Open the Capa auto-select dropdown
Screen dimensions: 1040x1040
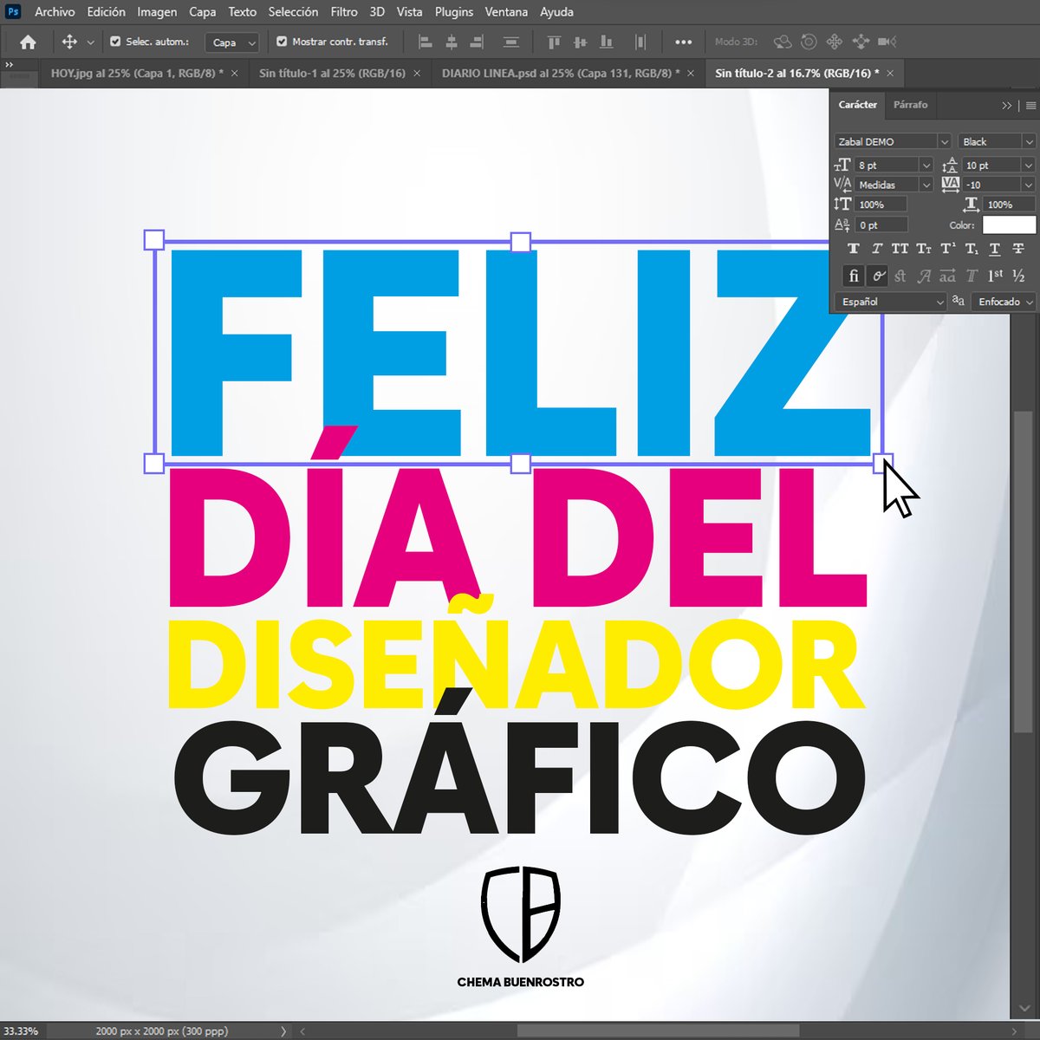pyautogui.click(x=233, y=42)
